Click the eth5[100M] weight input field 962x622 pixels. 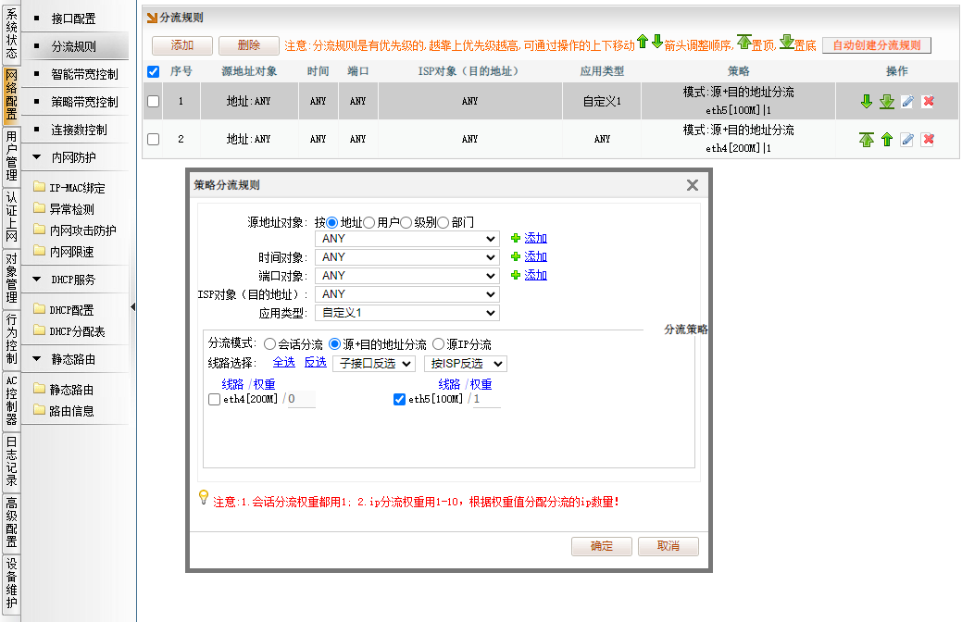(x=486, y=400)
